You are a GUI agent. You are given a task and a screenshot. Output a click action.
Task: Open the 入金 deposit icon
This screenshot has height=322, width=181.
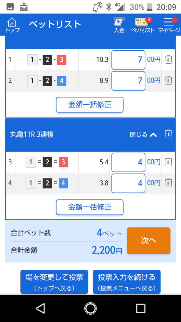point(119,25)
